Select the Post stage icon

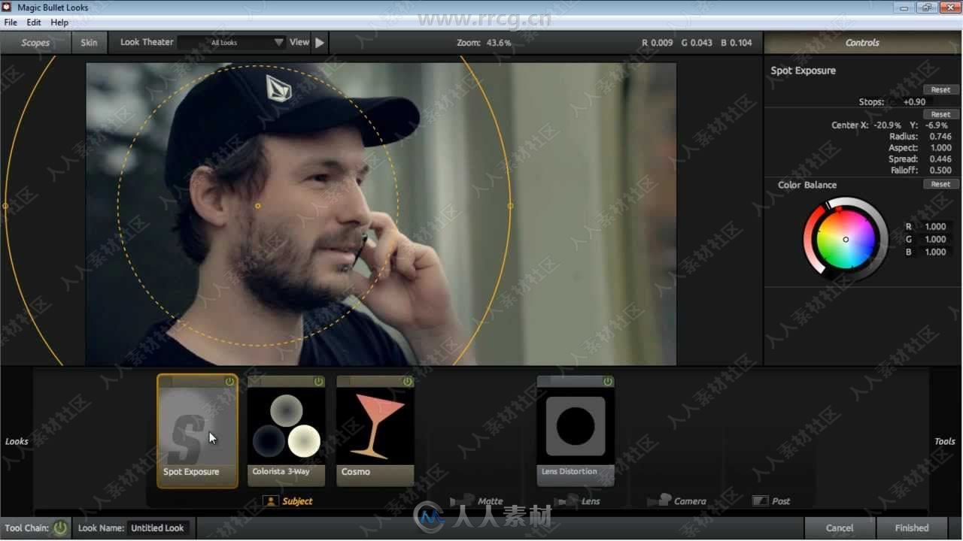click(760, 501)
